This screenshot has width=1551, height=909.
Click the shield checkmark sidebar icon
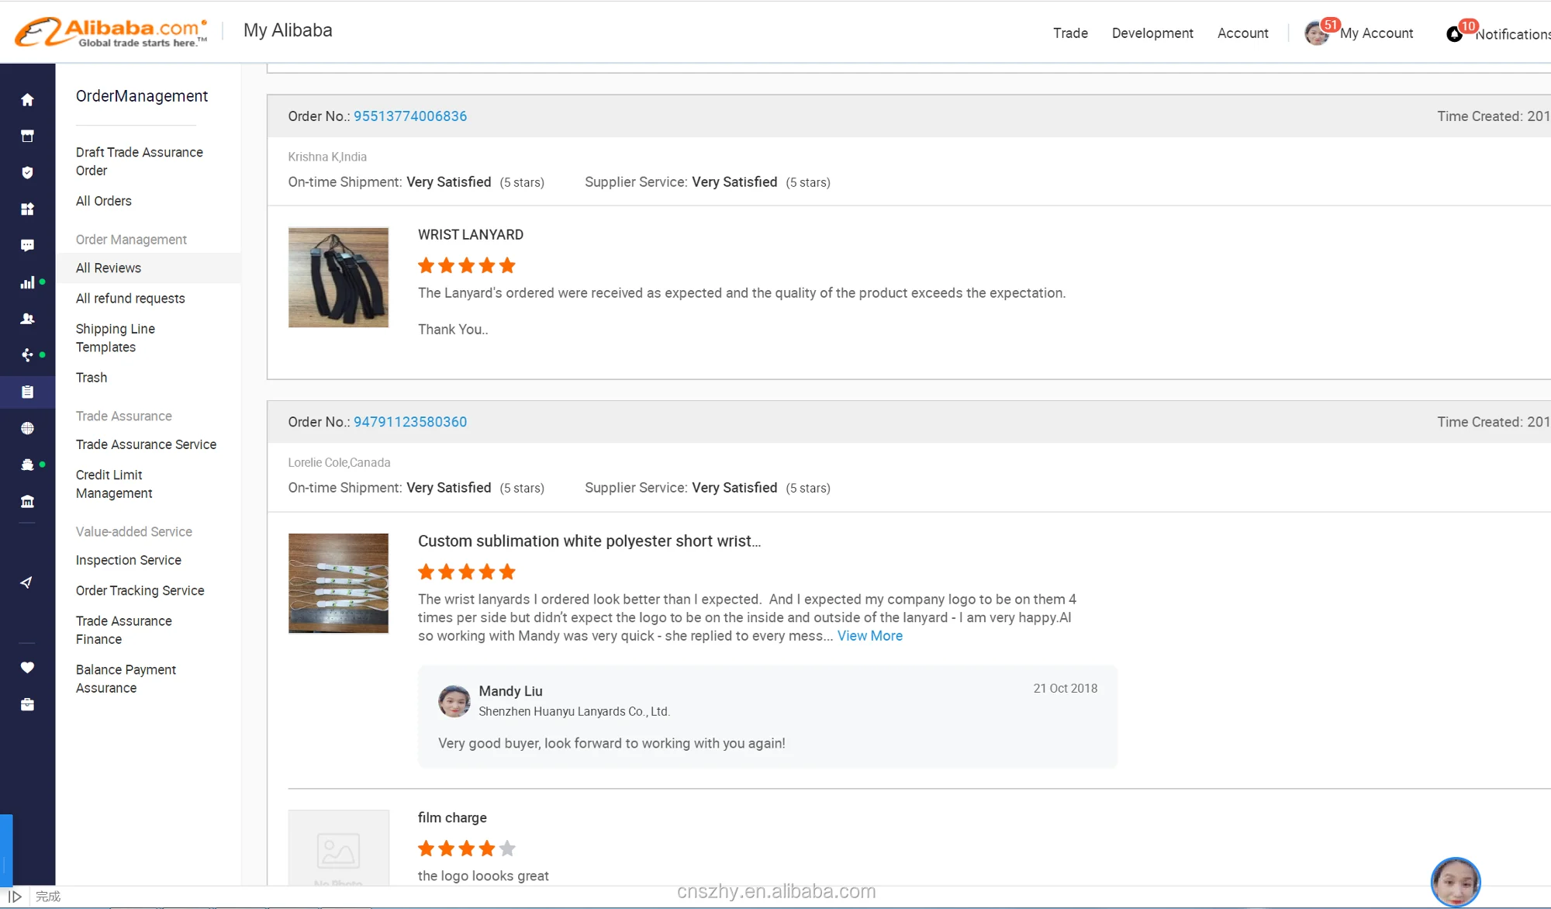coord(27,172)
